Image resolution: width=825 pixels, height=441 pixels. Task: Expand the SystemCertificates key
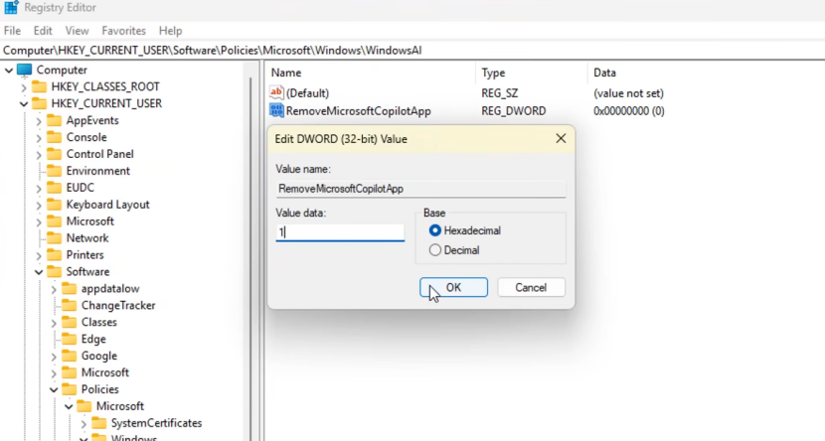(x=83, y=424)
